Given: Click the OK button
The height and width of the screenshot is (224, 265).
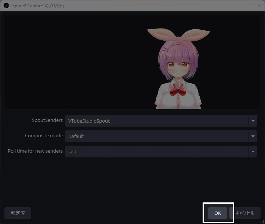Looking at the screenshot, I should point(218,213).
